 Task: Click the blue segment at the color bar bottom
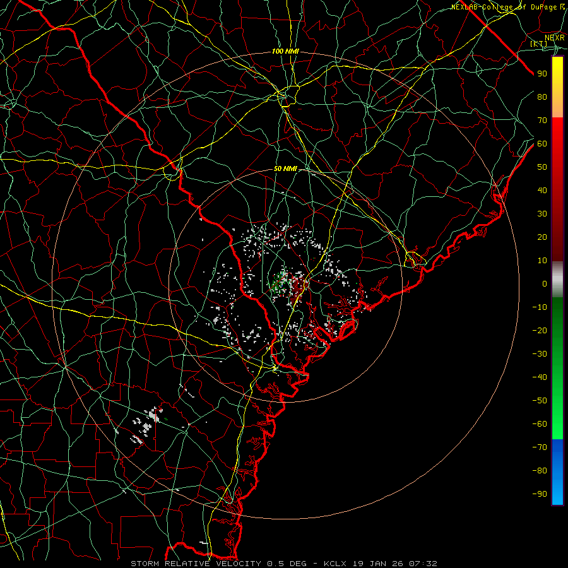click(x=557, y=471)
